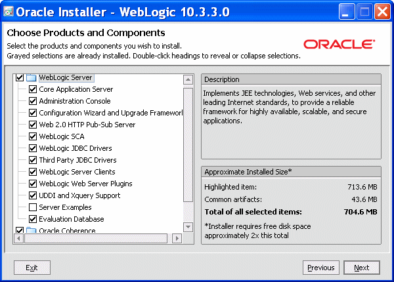This screenshot has width=394, height=282.
Task: Uncheck Third Party JDBC Drivers
Action: tap(33, 160)
